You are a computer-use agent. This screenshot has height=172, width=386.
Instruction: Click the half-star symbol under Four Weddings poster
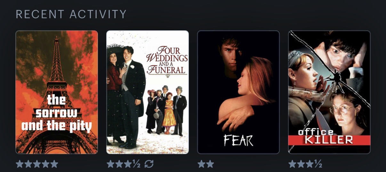click(x=137, y=164)
